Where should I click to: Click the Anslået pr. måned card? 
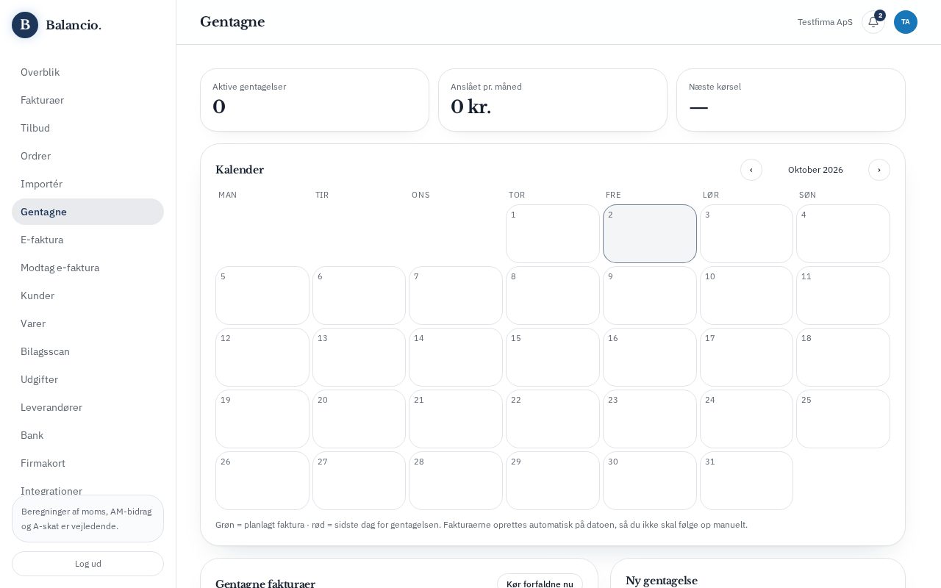553,100
